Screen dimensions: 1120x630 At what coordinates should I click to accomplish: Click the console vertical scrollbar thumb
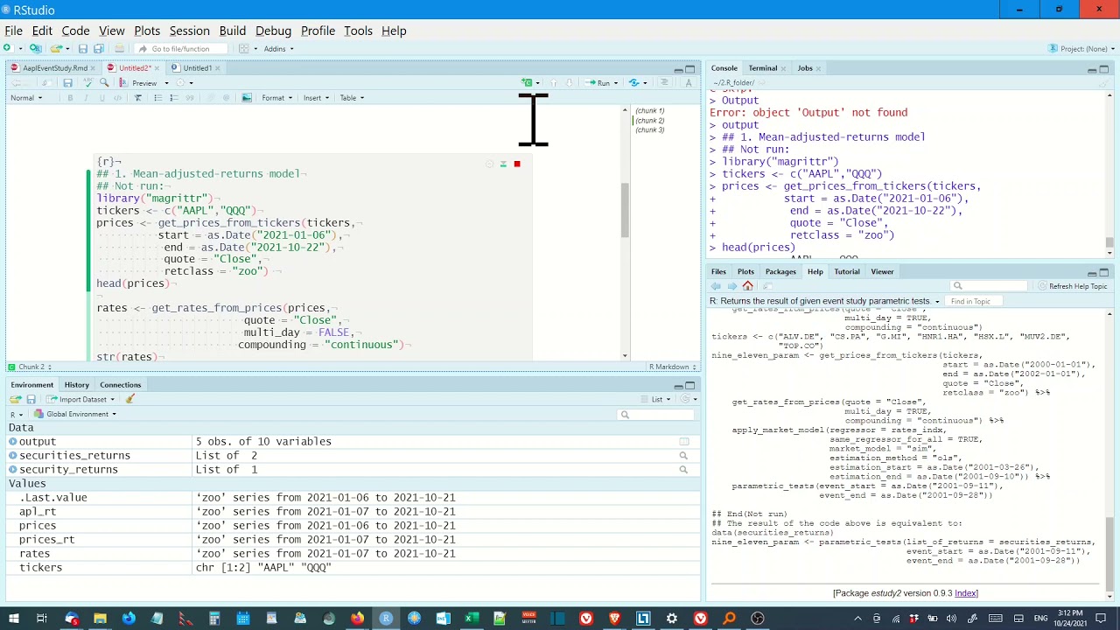click(x=1109, y=242)
